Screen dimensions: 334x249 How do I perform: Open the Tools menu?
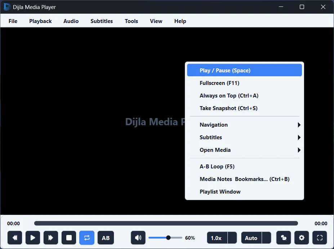[x=132, y=21]
